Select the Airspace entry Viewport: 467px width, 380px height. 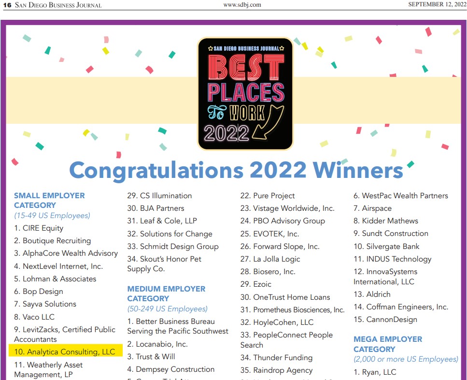tap(373, 208)
